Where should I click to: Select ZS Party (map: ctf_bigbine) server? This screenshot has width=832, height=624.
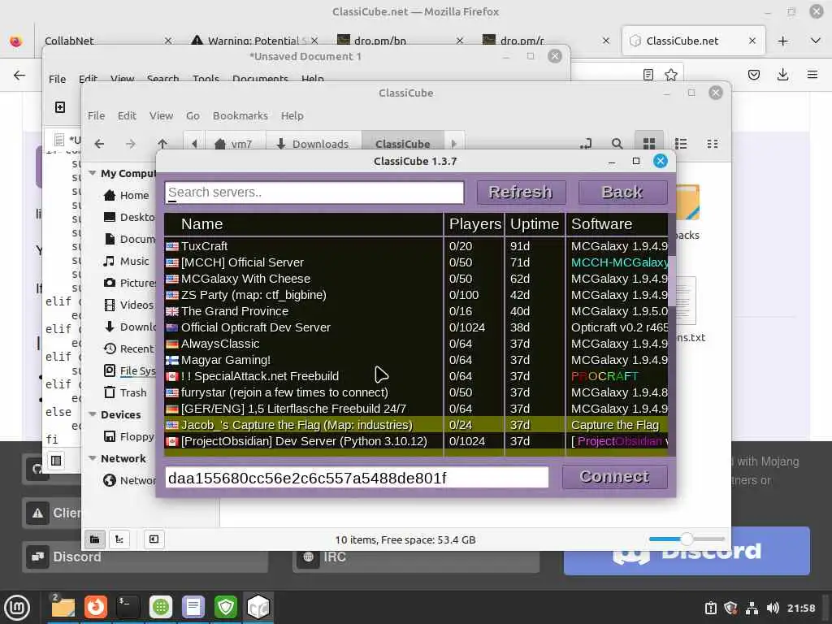[x=416, y=295]
